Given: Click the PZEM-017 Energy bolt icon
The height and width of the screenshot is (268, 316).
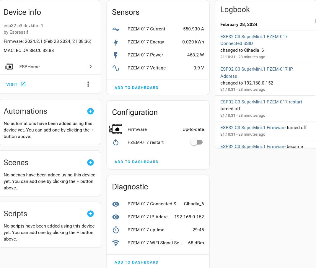Looking at the screenshot, I should point(116,42).
